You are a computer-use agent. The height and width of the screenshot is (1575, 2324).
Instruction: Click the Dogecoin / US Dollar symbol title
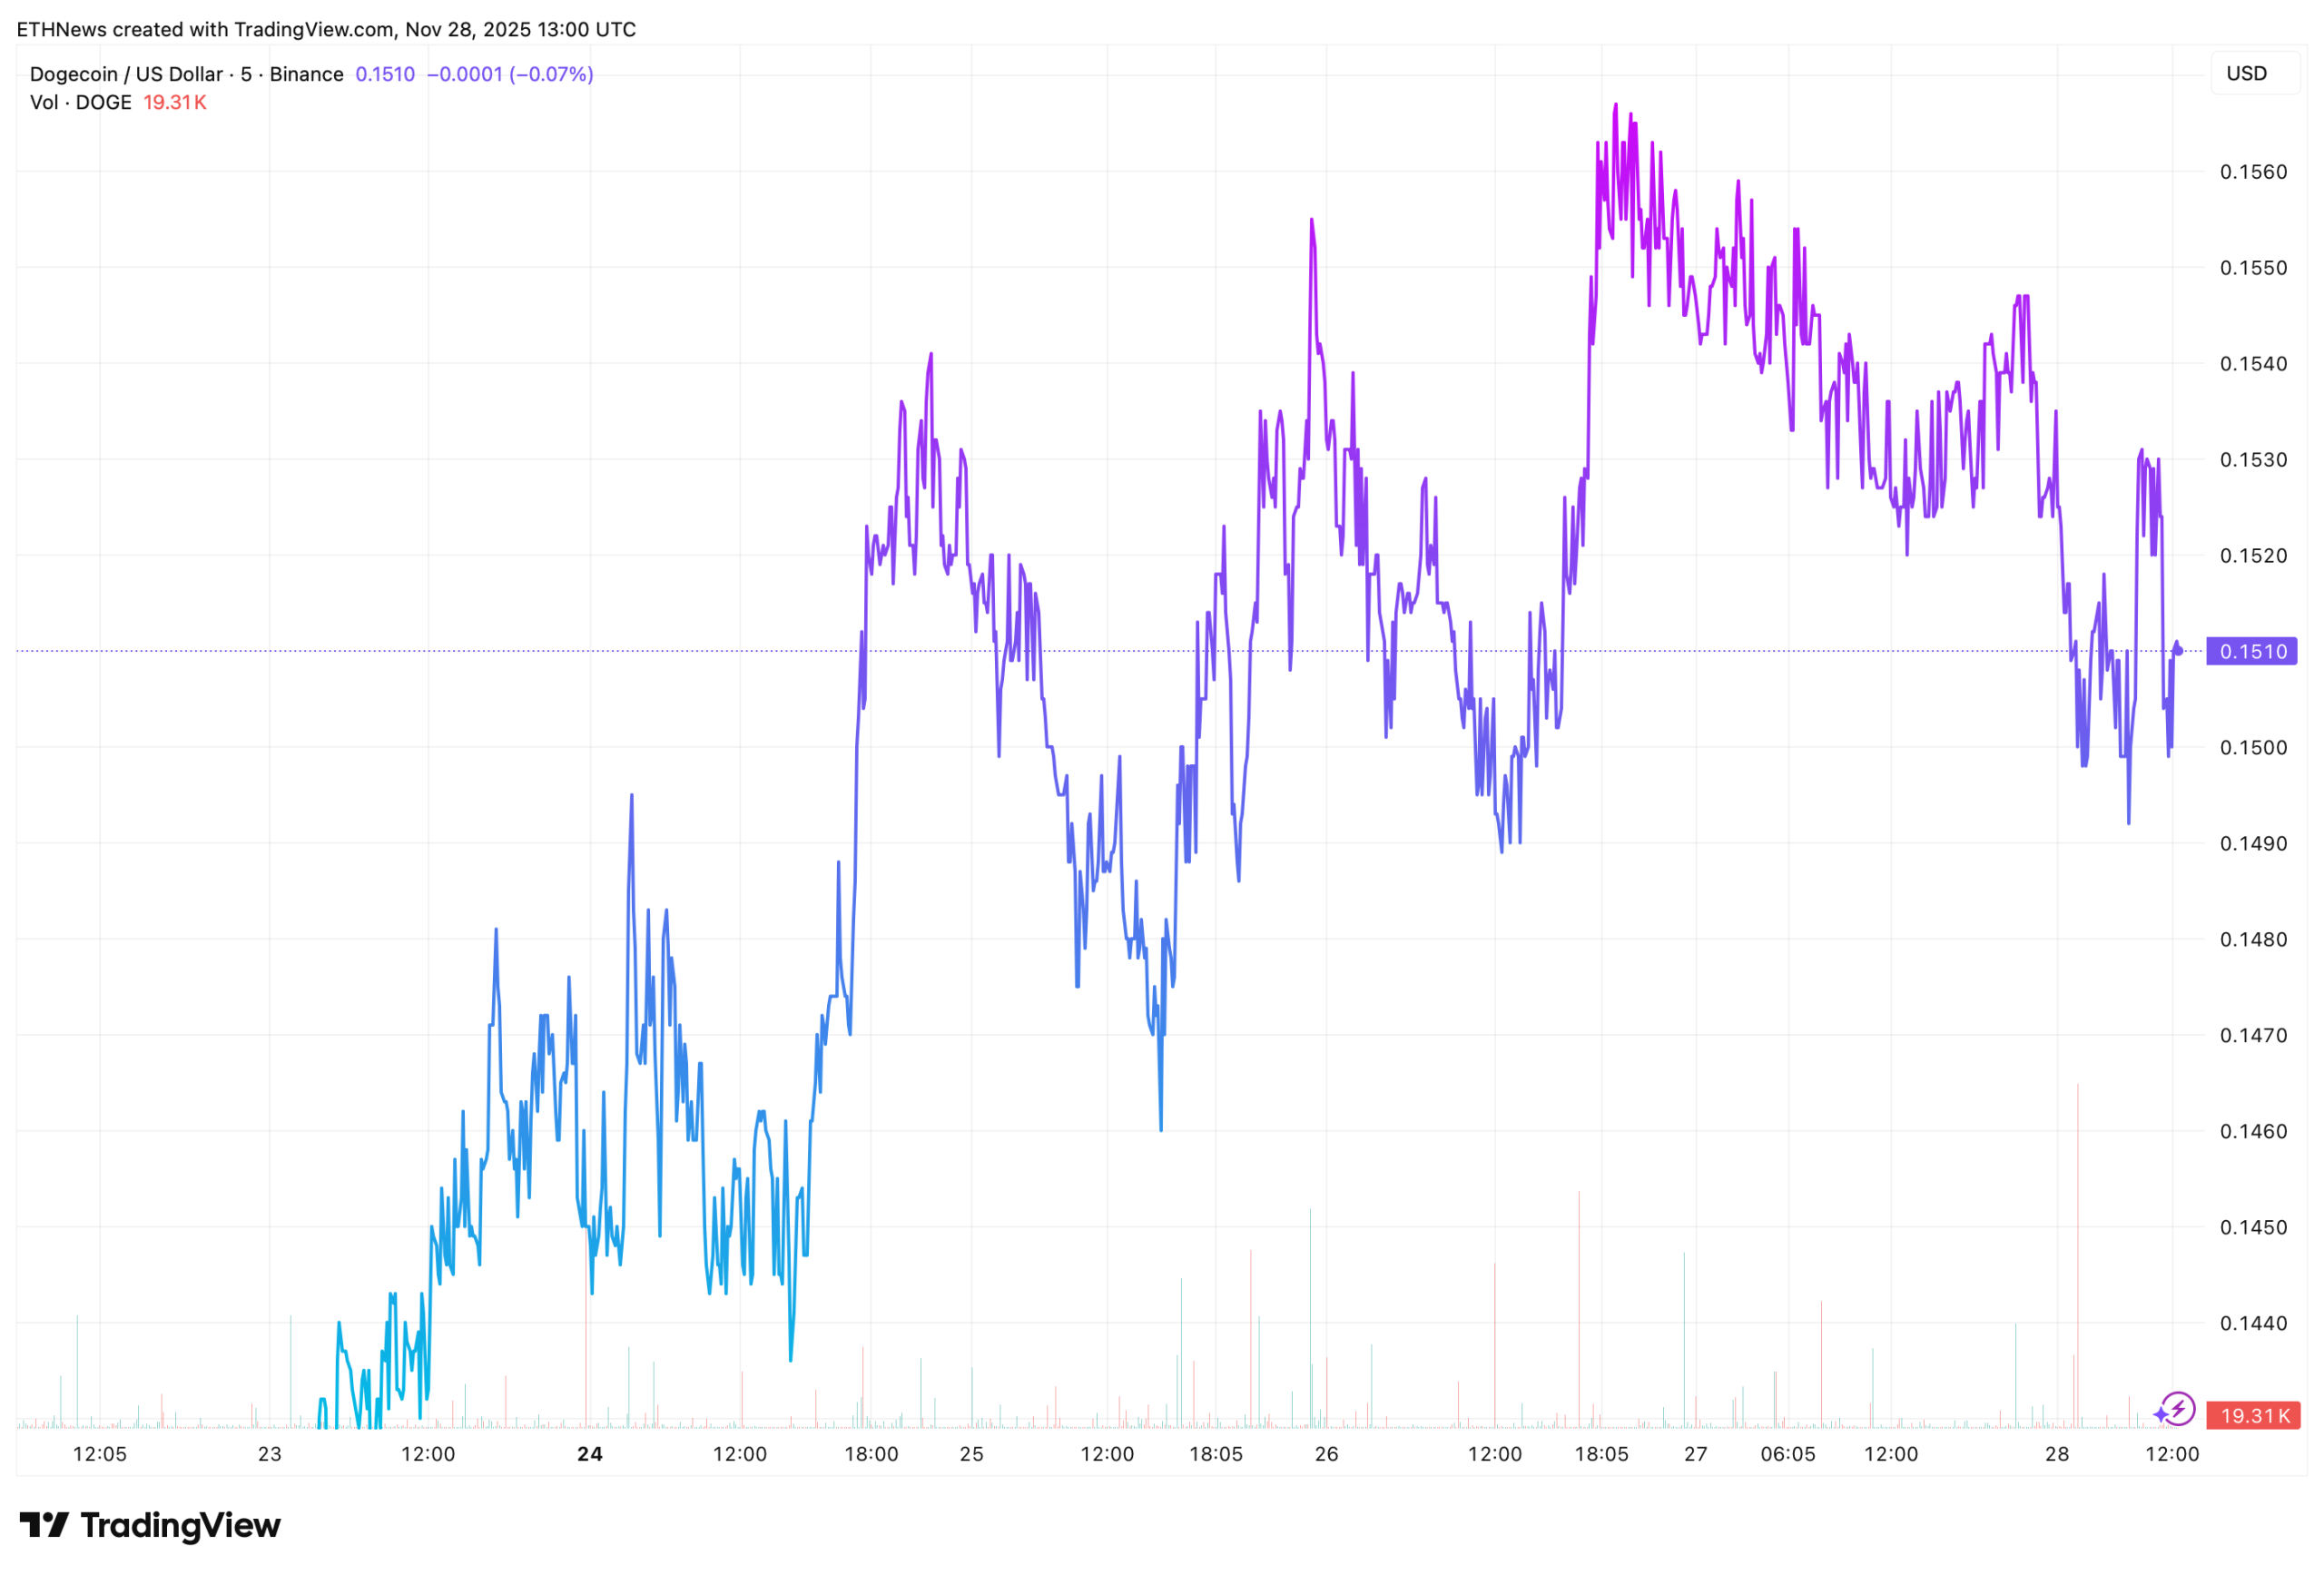(x=126, y=74)
